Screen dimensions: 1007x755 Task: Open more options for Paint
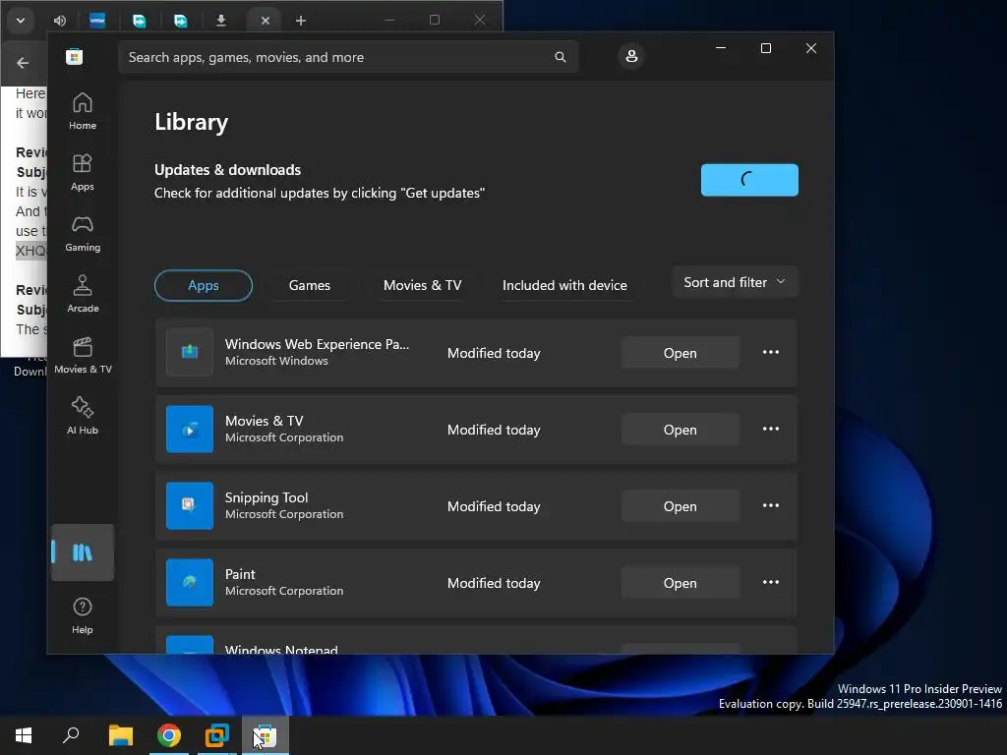[771, 582]
